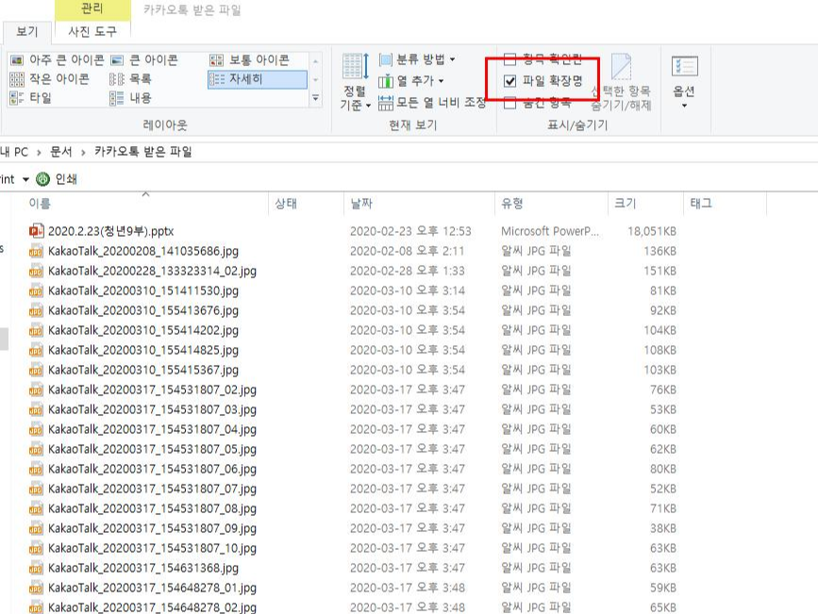This screenshot has width=818, height=614.
Task: Select KakaoTalk_20200317_154531807_03.jpg icon
Action: 36,409
